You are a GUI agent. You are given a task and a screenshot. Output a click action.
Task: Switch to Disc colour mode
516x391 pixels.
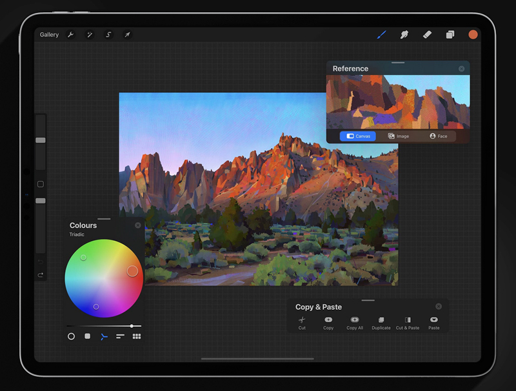tap(71, 336)
